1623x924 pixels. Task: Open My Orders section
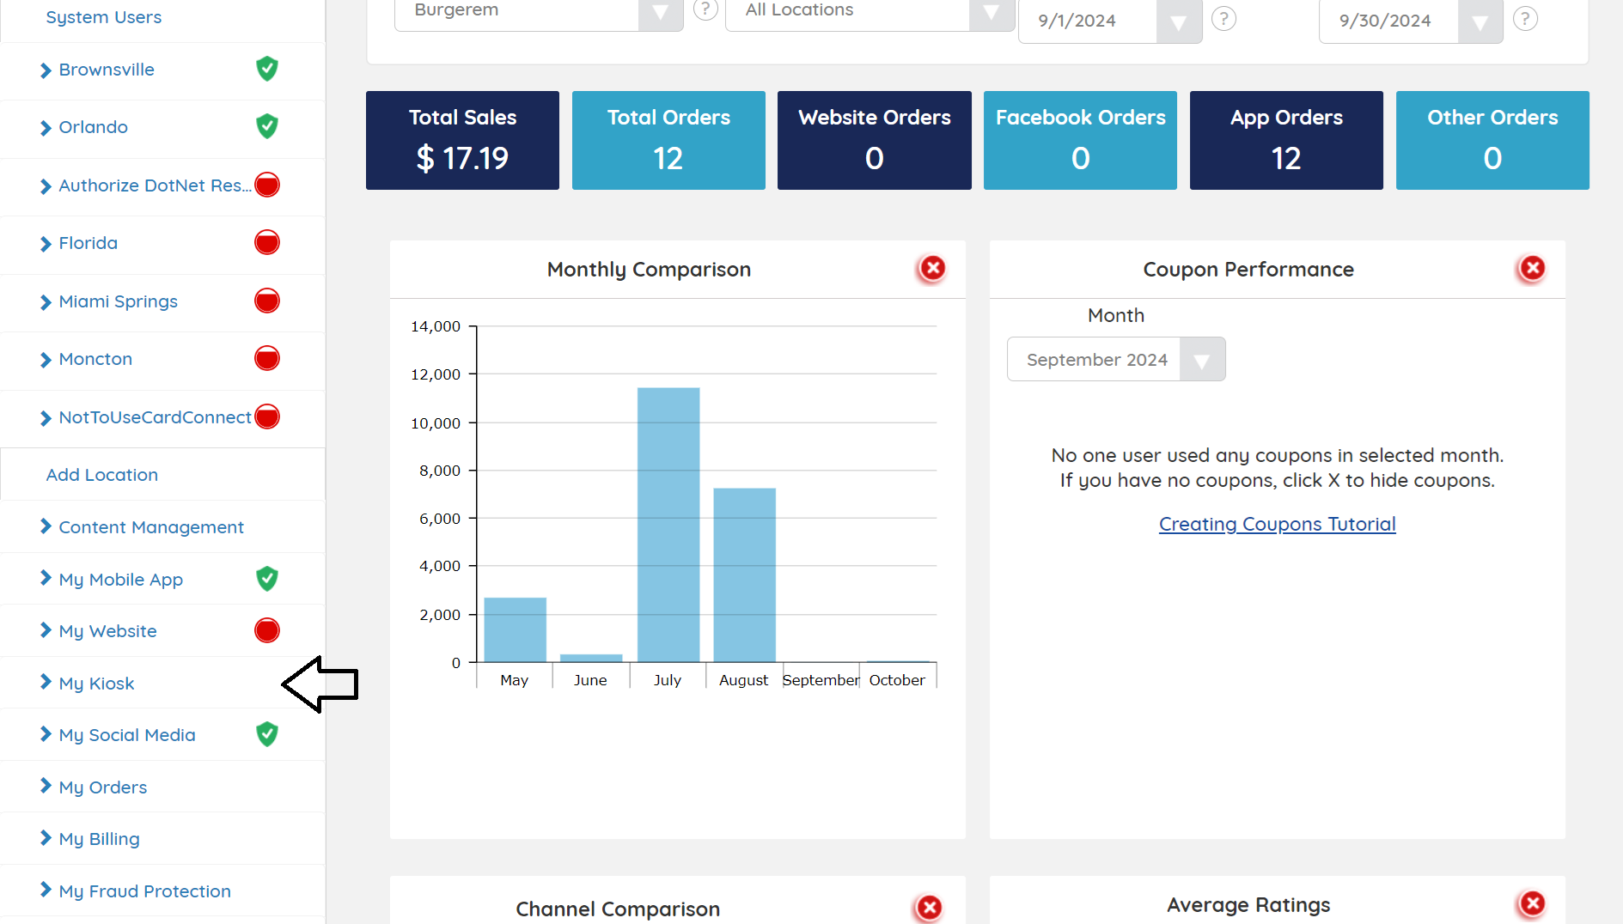point(102,787)
